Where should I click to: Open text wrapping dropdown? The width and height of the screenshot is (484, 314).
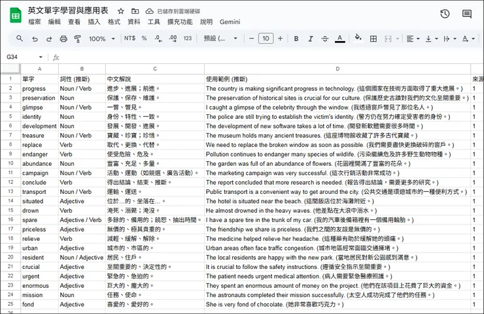[x=450, y=39]
